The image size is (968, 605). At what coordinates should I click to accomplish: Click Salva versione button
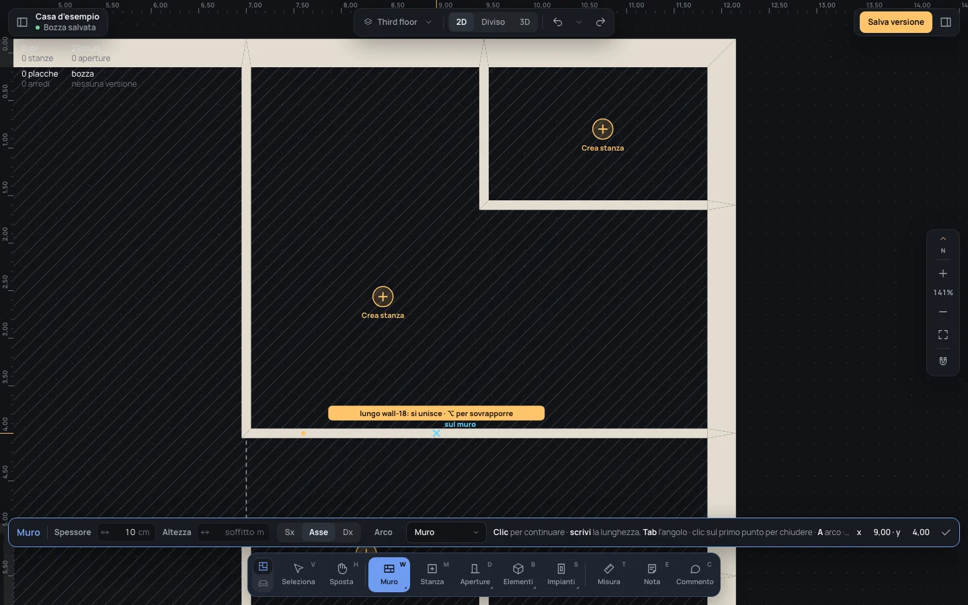[x=895, y=22]
